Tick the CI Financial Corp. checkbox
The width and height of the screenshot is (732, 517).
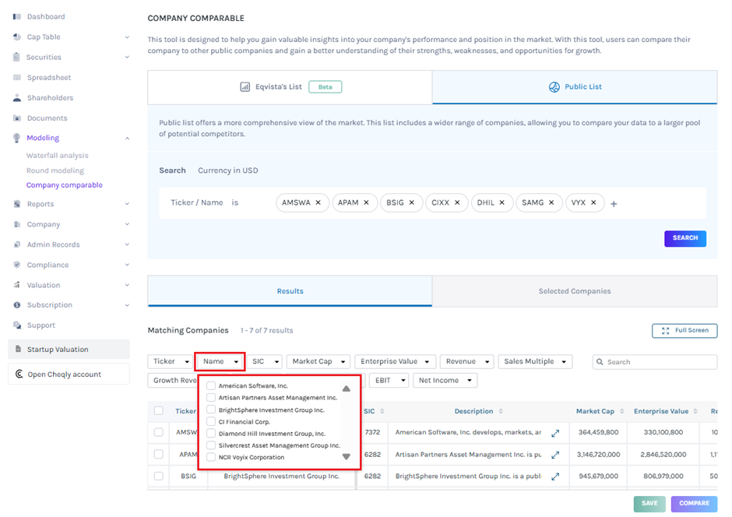coord(211,421)
